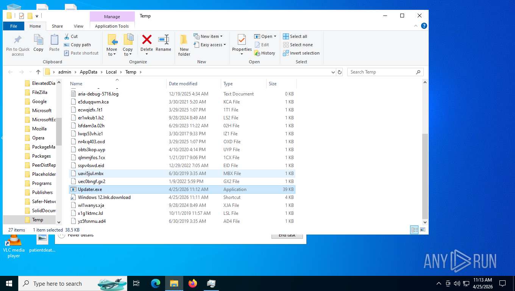Open the File menu

pyautogui.click(x=14, y=26)
